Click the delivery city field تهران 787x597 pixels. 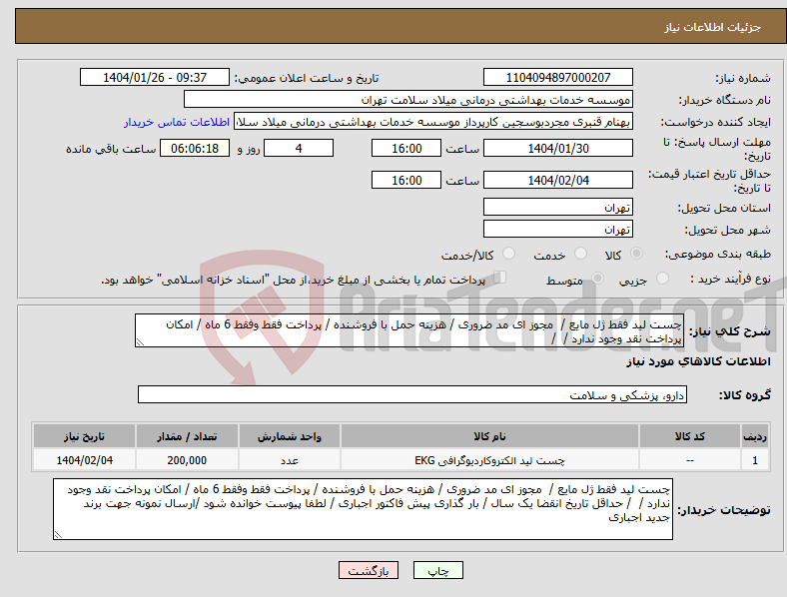click(557, 229)
